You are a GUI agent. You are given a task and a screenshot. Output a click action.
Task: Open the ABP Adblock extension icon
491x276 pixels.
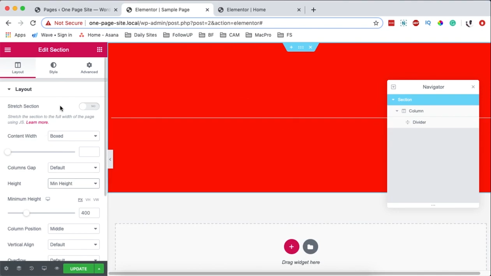[x=416, y=23]
